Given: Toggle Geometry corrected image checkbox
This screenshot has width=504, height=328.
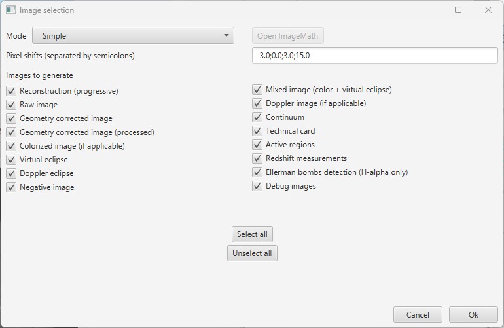Looking at the screenshot, I should (x=11, y=118).
